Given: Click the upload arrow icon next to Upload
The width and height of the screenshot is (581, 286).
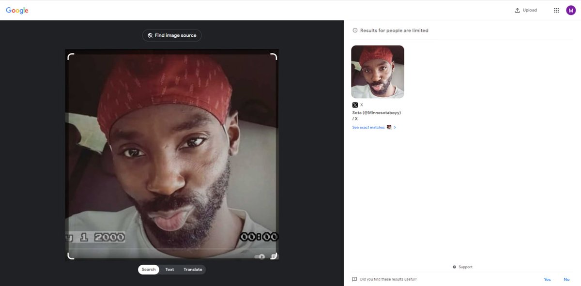Looking at the screenshot, I should pyautogui.click(x=517, y=10).
